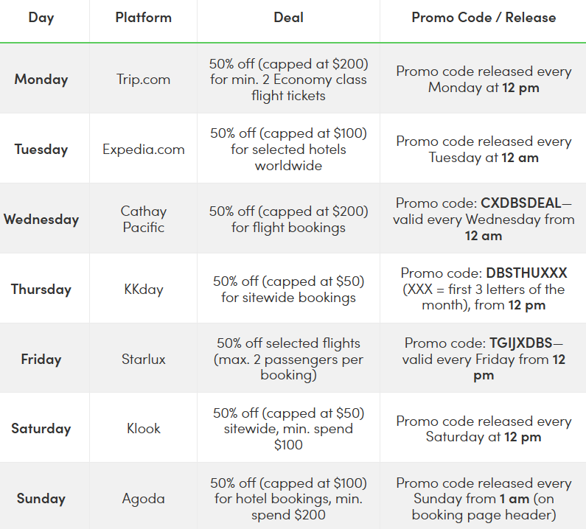Select the Sunday row label
Image resolution: width=586 pixels, height=529 pixels.
[x=41, y=499]
